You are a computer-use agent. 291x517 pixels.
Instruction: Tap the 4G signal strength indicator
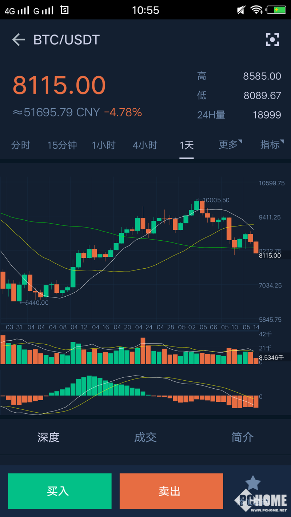click(x=17, y=11)
